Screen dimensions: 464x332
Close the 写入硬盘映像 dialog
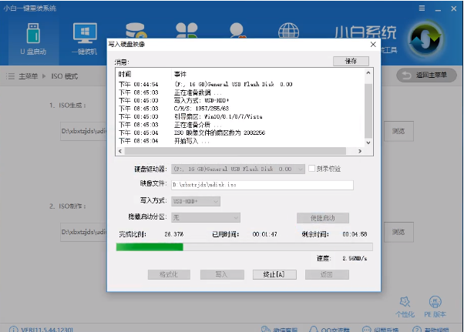[372, 44]
